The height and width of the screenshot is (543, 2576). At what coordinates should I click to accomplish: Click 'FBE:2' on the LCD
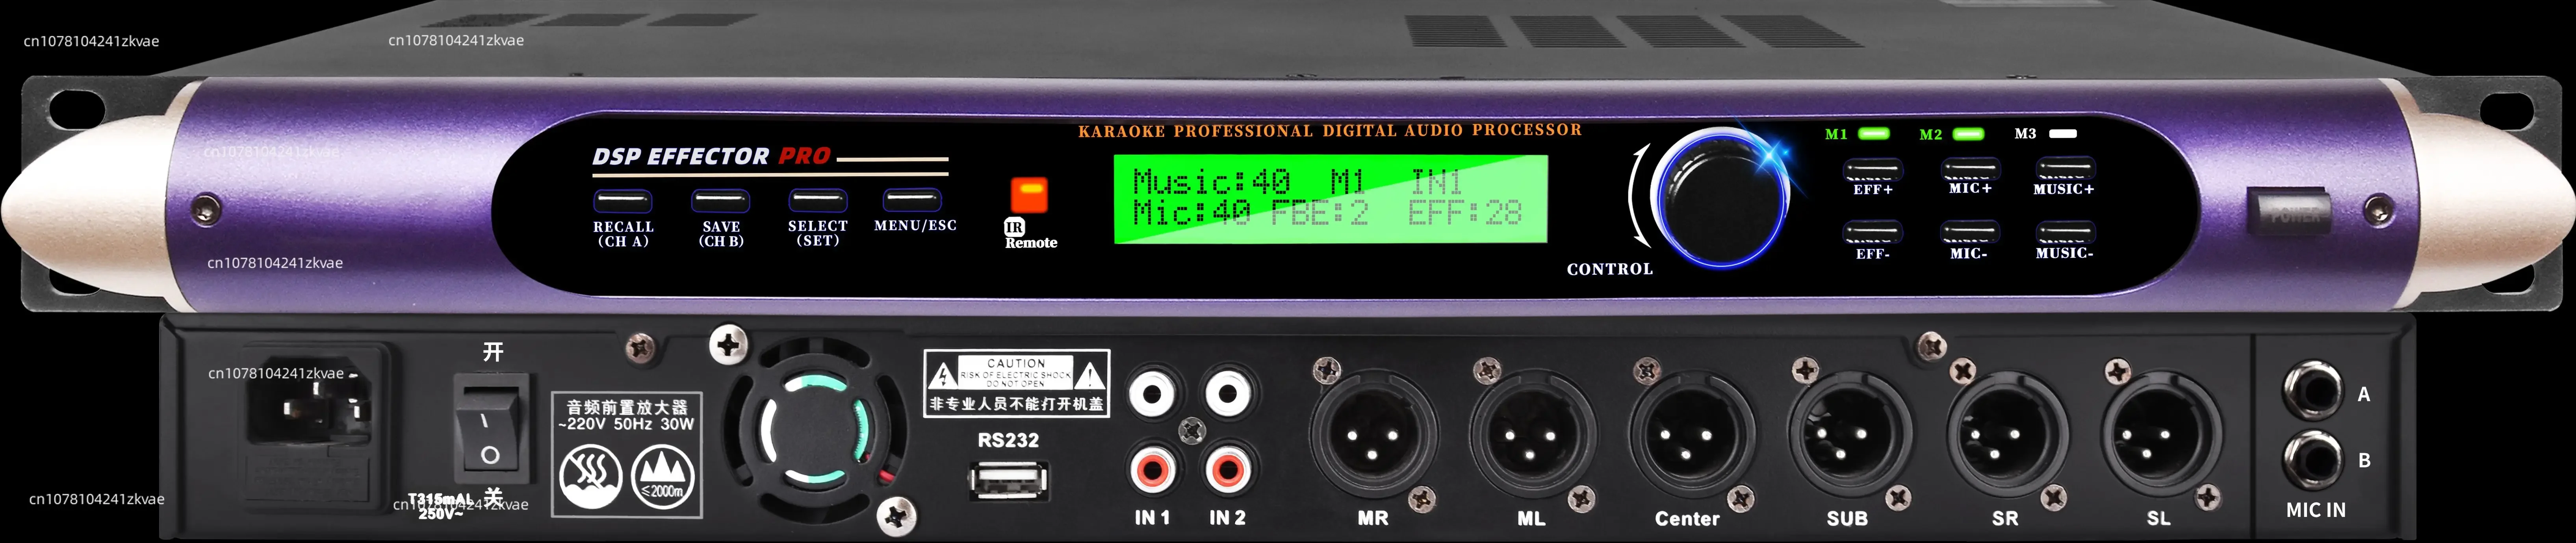[1319, 213]
